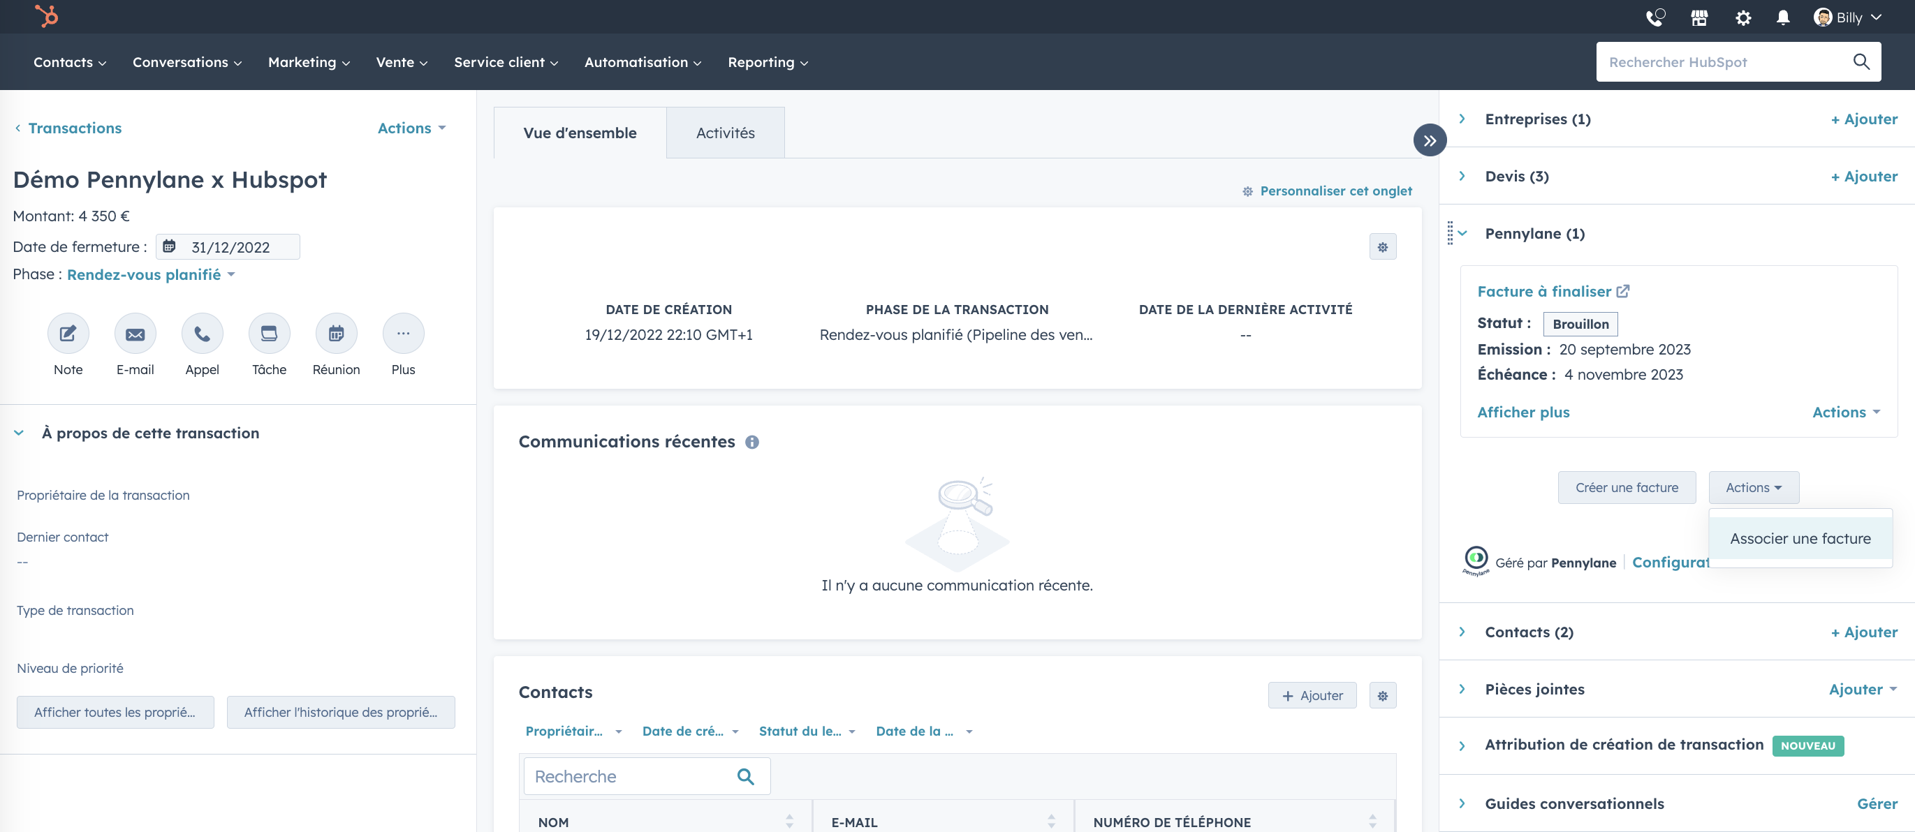The height and width of the screenshot is (832, 1915).
Task: Open the deal Actions dropdown at top left
Action: tap(412, 128)
